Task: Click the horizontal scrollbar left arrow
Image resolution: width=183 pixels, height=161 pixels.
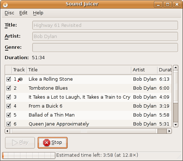Action: 7,131
